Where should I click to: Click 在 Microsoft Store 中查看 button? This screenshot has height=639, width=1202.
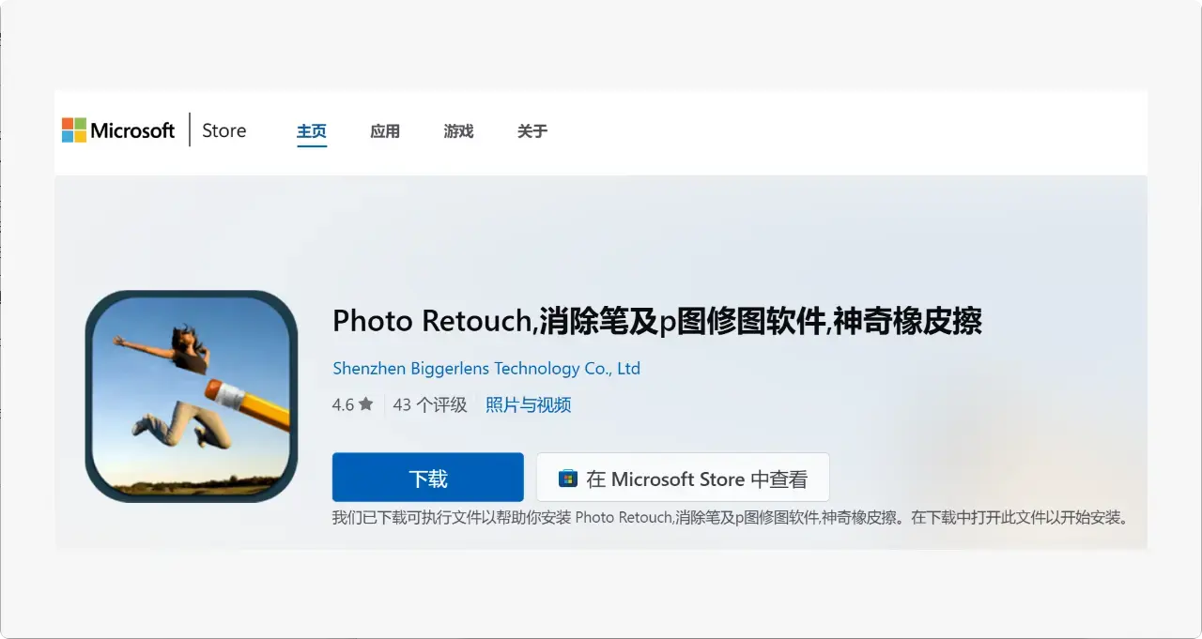tap(683, 479)
